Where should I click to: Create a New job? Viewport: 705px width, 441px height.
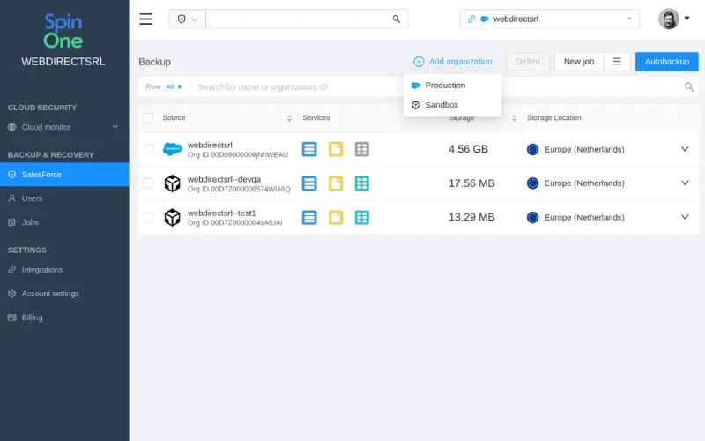coord(579,62)
